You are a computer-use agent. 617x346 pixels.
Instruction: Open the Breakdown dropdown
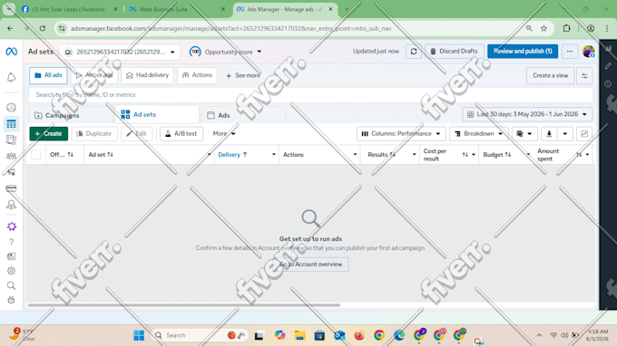coord(479,134)
